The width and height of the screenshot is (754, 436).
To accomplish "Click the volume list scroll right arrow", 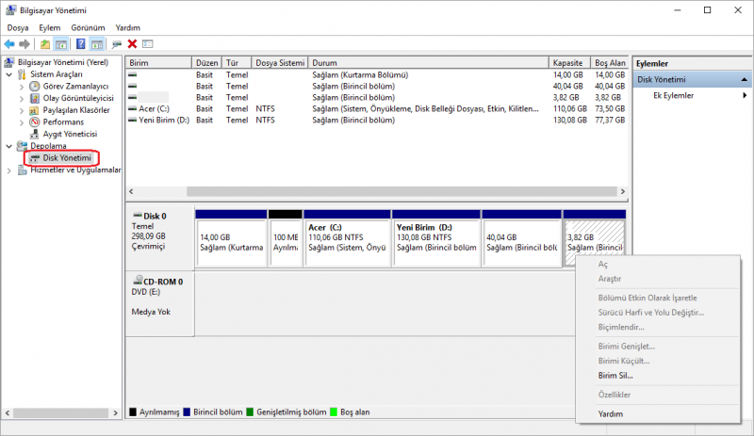I will coord(623,191).
